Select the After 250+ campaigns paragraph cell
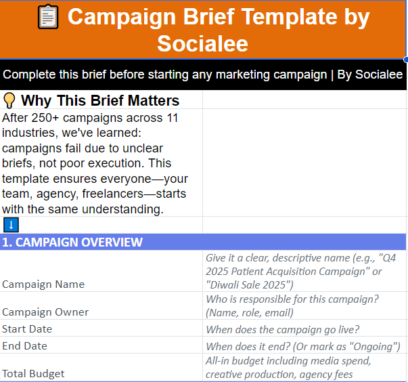Image resolution: width=408 pixels, height=382 pixels. point(101,163)
